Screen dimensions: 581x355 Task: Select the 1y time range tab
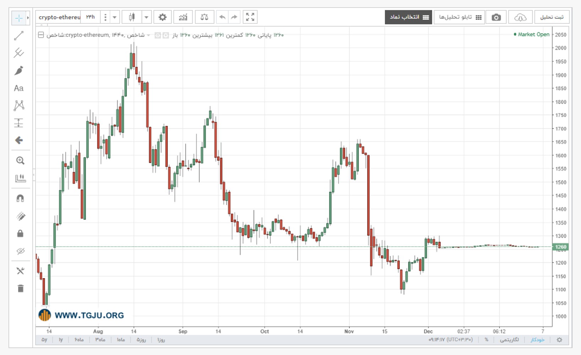(x=61, y=340)
